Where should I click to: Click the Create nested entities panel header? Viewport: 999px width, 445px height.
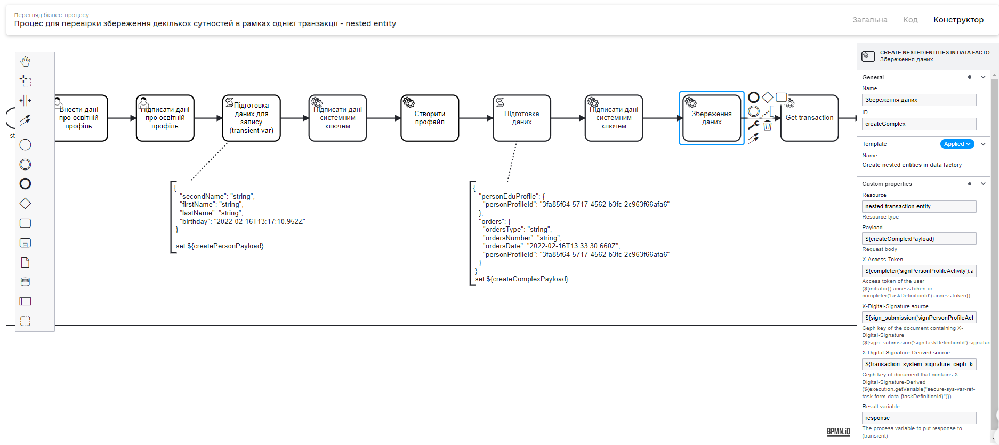click(928, 56)
